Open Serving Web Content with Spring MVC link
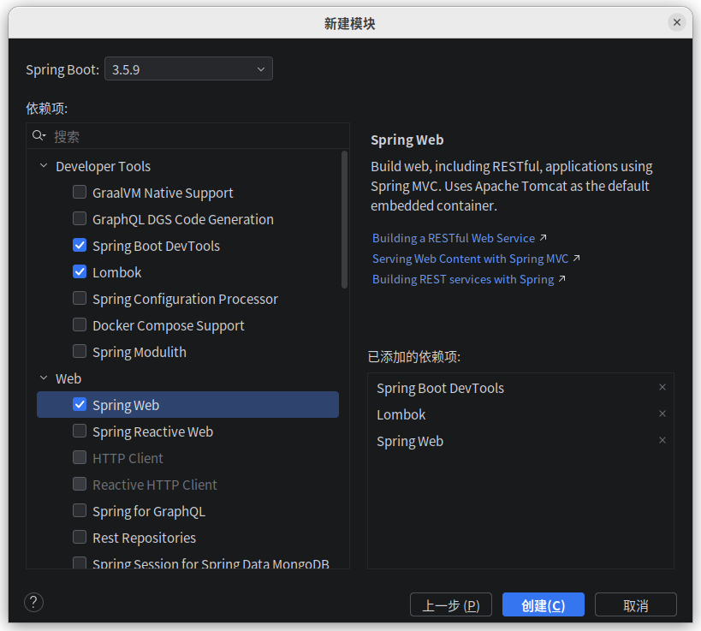 470,259
